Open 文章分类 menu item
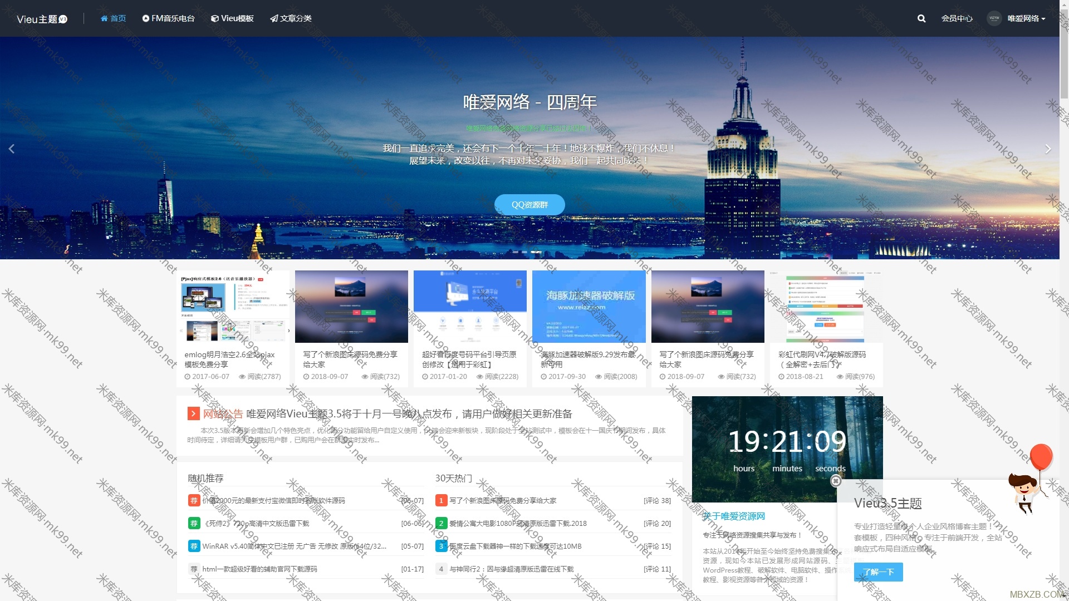Viewport: 1069px width, 601px height. pyautogui.click(x=291, y=18)
